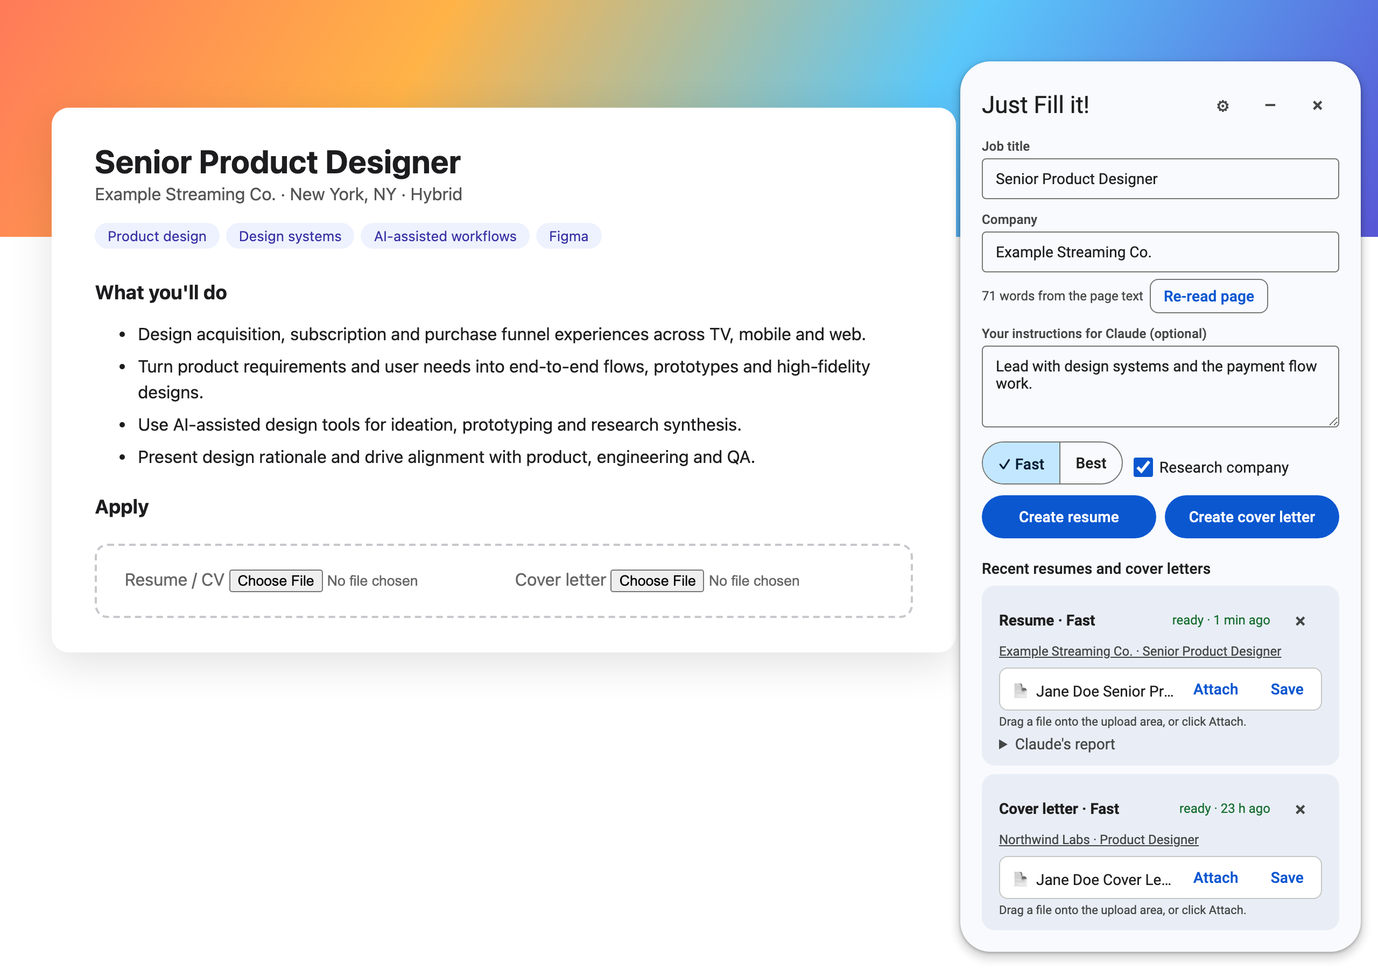Image resolution: width=1378 pixels, height=969 pixels.
Task: Minimize the Just Fill it! panel
Action: pos(1270,106)
